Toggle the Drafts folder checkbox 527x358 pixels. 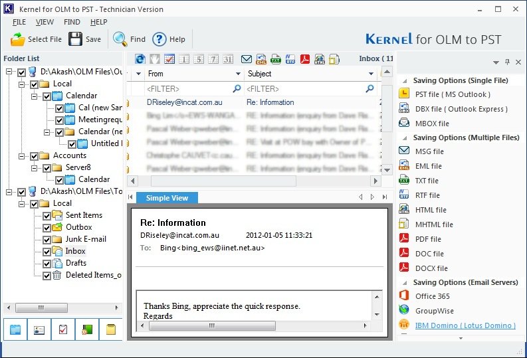(47, 264)
